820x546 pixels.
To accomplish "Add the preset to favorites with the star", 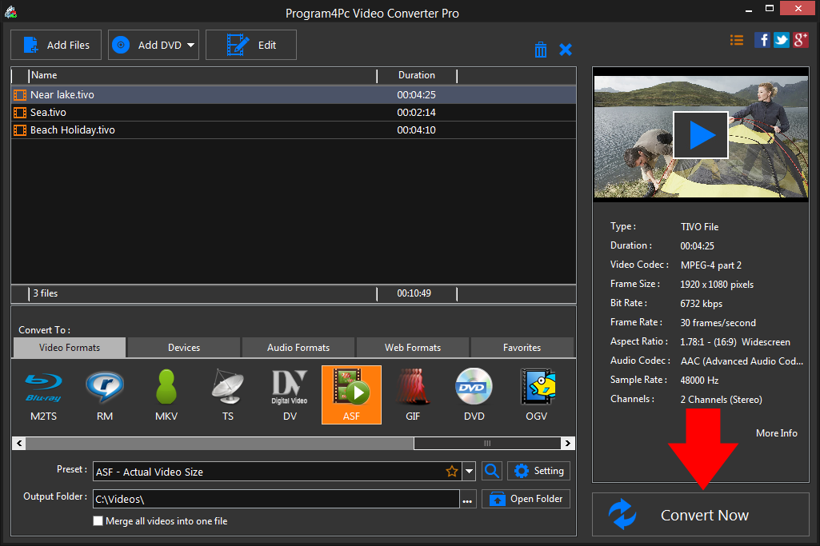I will pyautogui.click(x=452, y=472).
